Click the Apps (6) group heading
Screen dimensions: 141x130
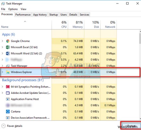9,35
